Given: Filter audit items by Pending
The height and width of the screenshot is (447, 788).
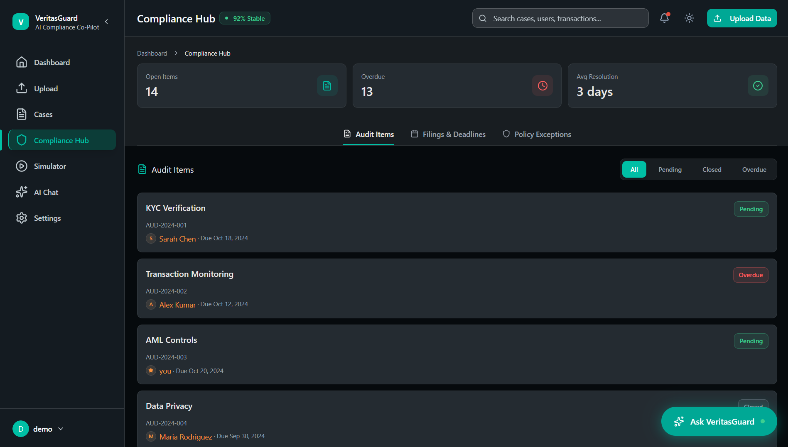Looking at the screenshot, I should 670,169.
